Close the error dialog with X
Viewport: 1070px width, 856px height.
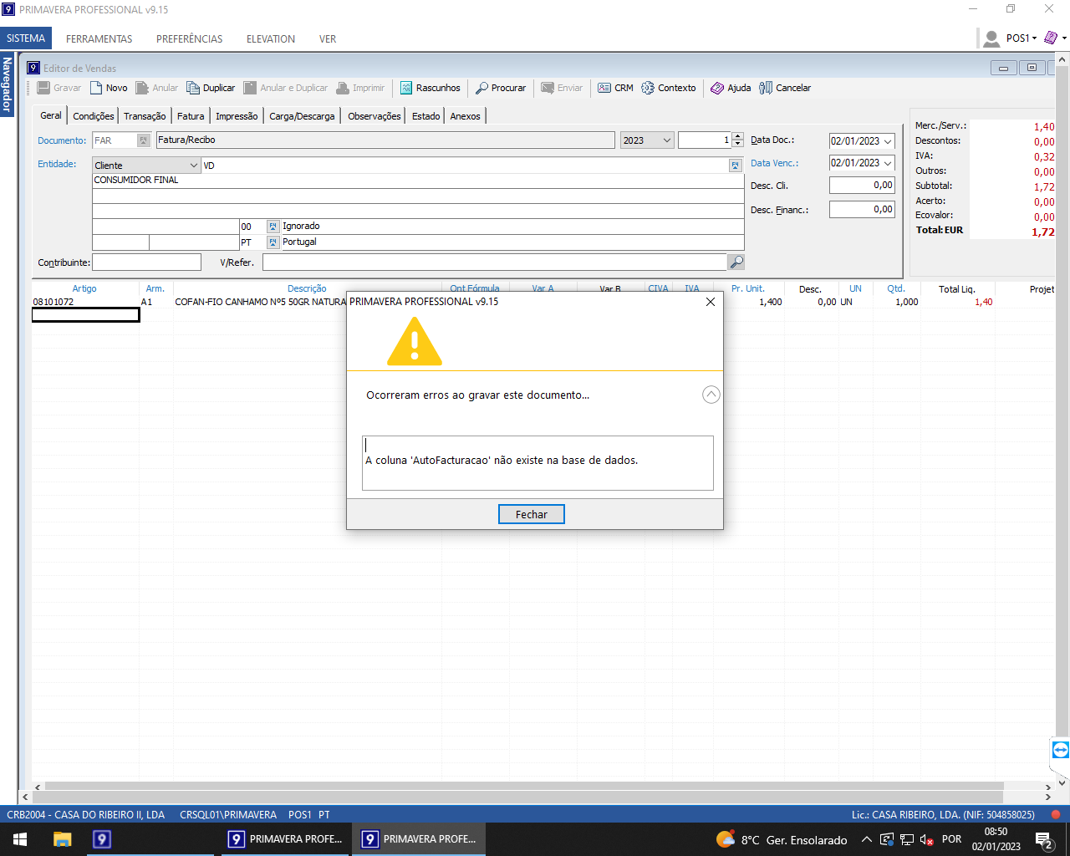point(711,302)
